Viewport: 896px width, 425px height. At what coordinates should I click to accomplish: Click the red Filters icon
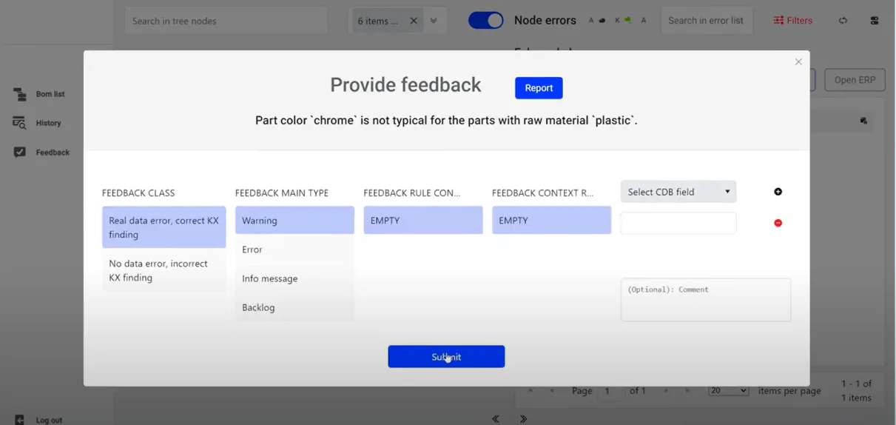pyautogui.click(x=778, y=21)
